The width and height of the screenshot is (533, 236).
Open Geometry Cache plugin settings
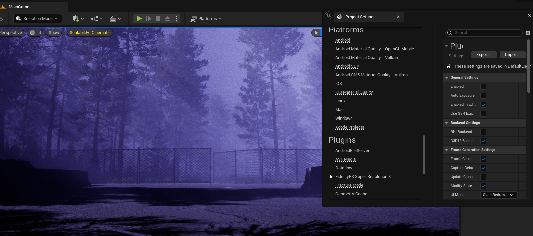[351, 194]
